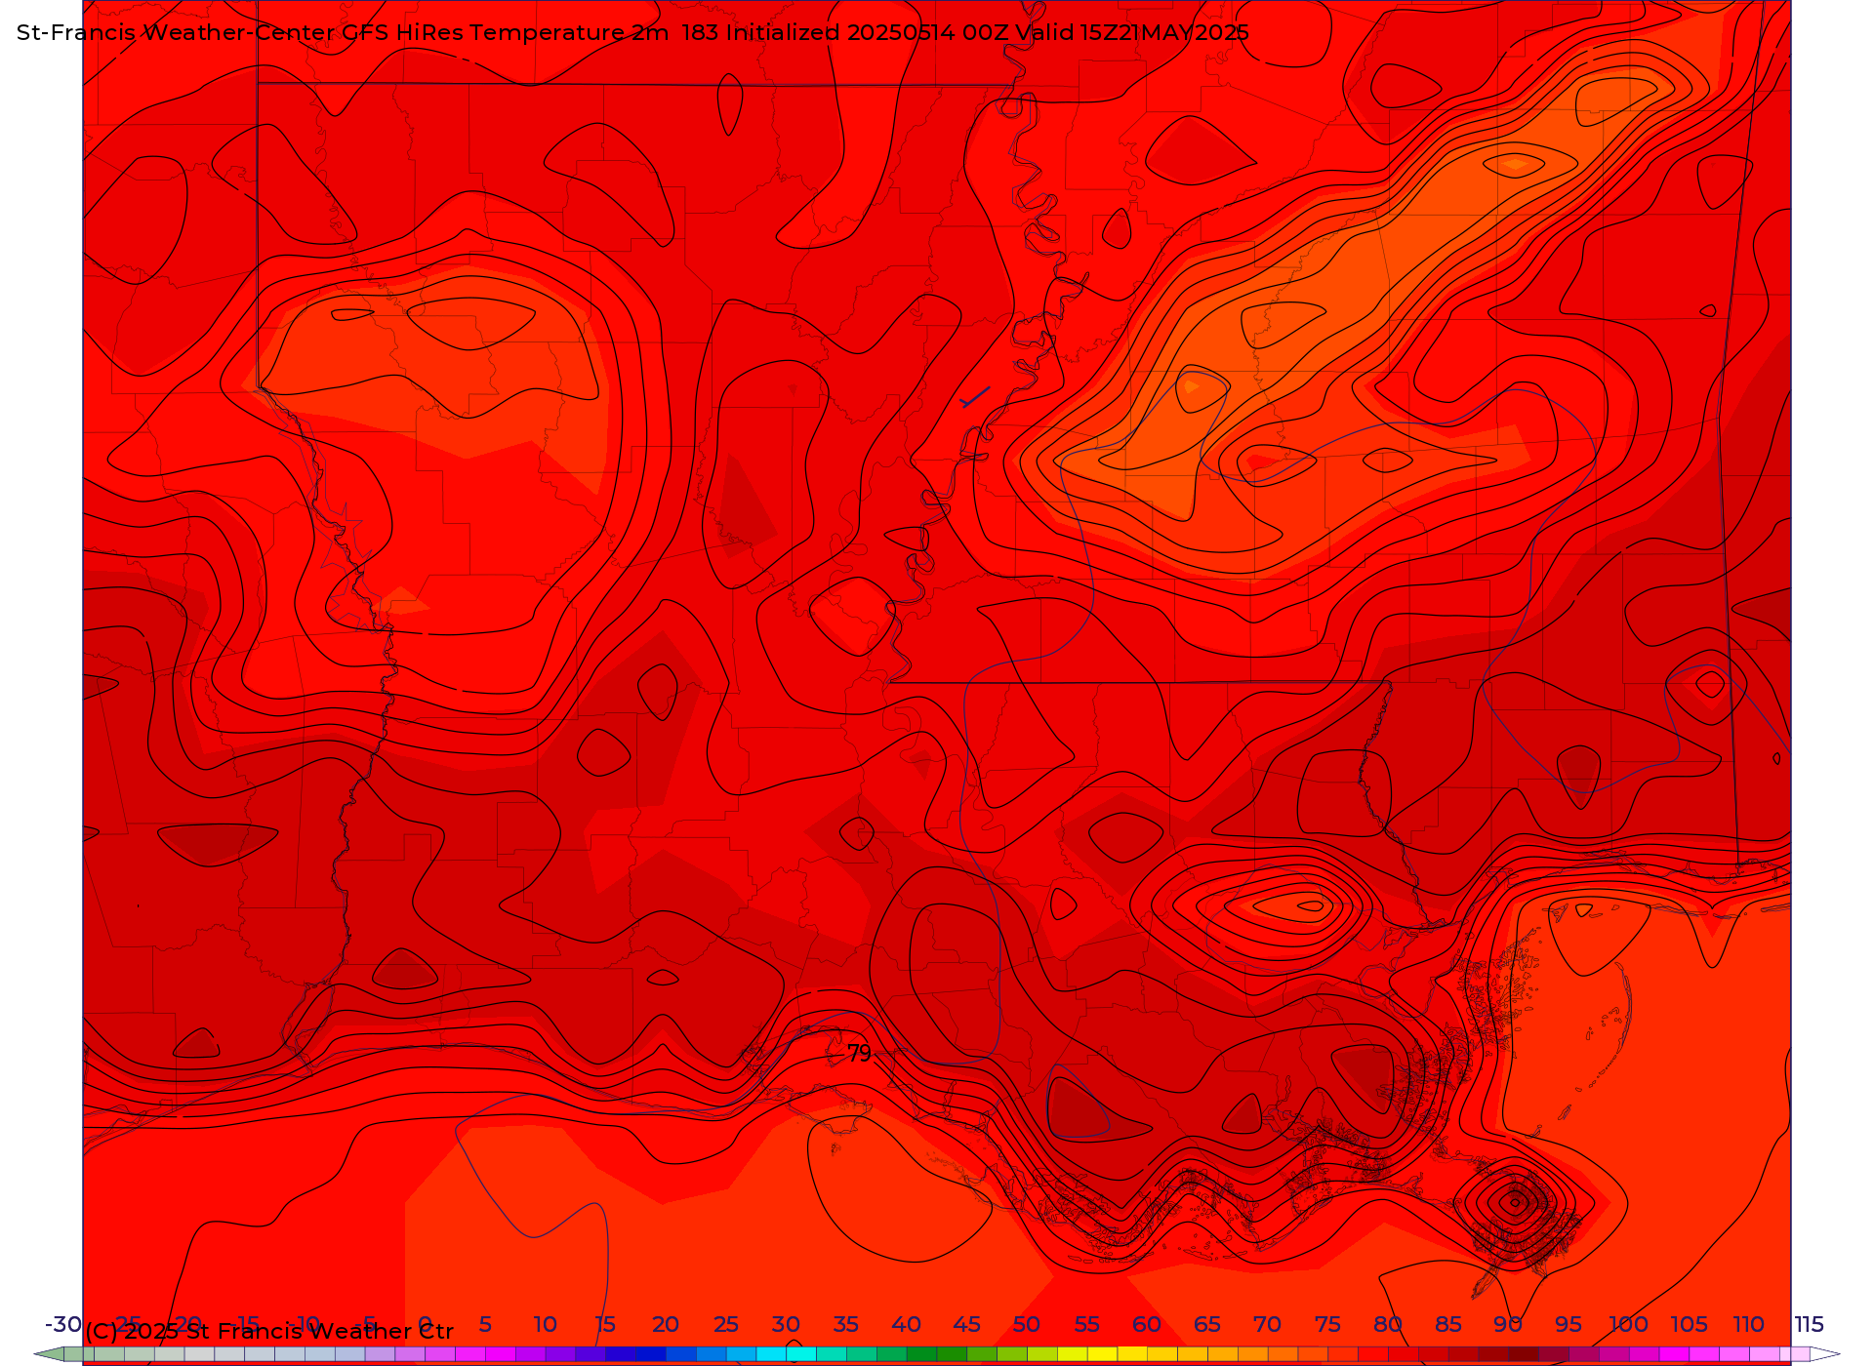Screen dimensions: 1874x1366
Task: Select the 40 label on the temperature scale
Action: 906,1324
